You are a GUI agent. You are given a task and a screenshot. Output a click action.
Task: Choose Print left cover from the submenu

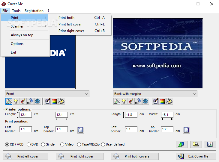point(79,24)
